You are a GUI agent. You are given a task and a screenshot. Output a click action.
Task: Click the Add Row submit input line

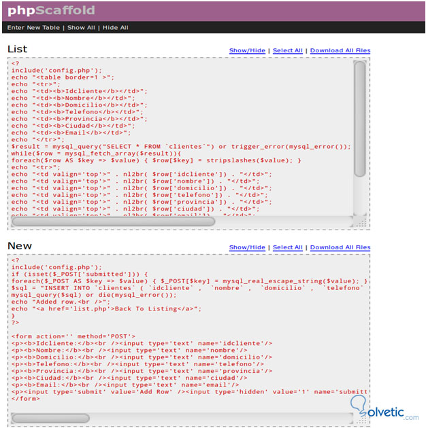[189, 392]
